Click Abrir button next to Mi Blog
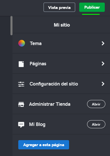110x156 pixels. [96, 124]
